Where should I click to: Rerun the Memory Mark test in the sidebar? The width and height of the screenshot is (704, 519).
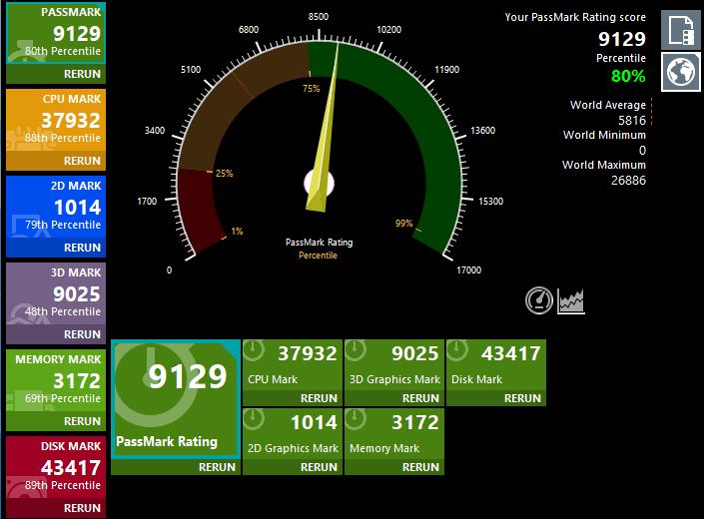[x=82, y=421]
